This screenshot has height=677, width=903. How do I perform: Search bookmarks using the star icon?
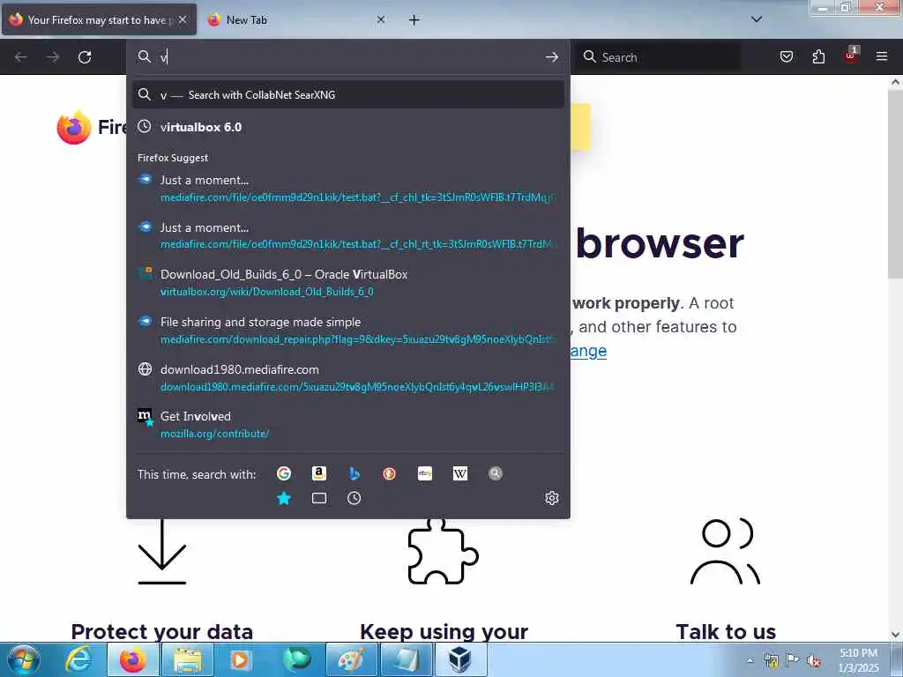[284, 498]
